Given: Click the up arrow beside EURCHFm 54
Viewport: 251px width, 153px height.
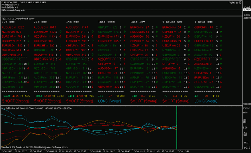Looking at the screenshot, I should pos(189,27).
